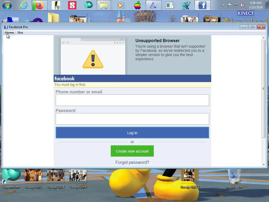Viewport: 269px width, 202px height.
Task: Open the silhouette figure taskbar icon
Action: (x=56, y=5)
